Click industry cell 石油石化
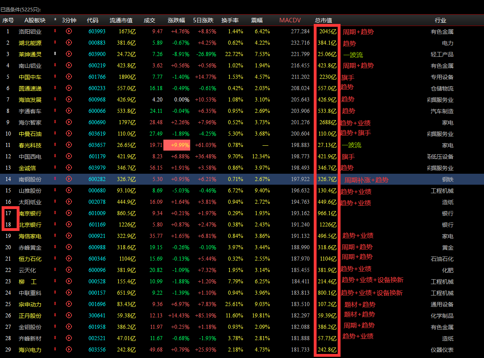 [x=442, y=259]
